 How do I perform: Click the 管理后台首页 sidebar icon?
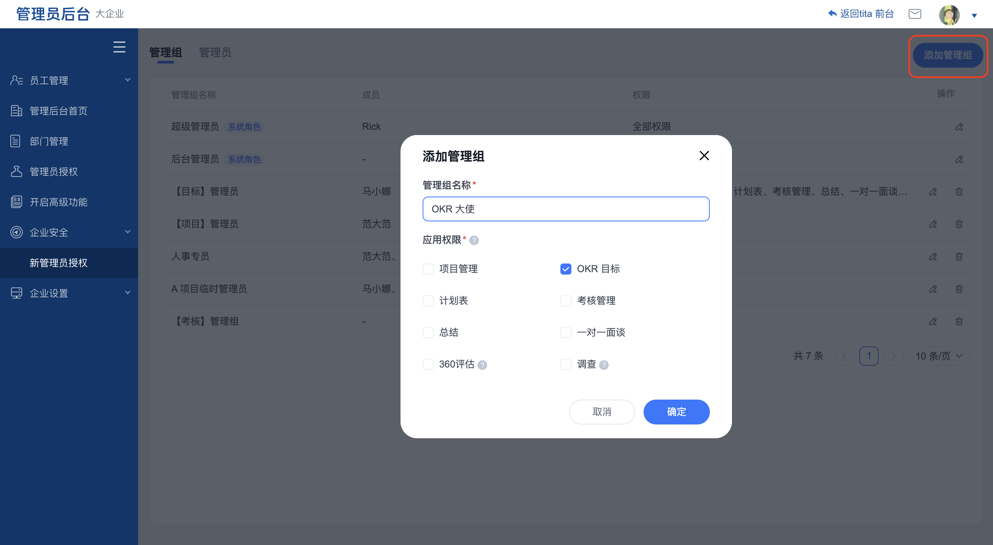[16, 111]
